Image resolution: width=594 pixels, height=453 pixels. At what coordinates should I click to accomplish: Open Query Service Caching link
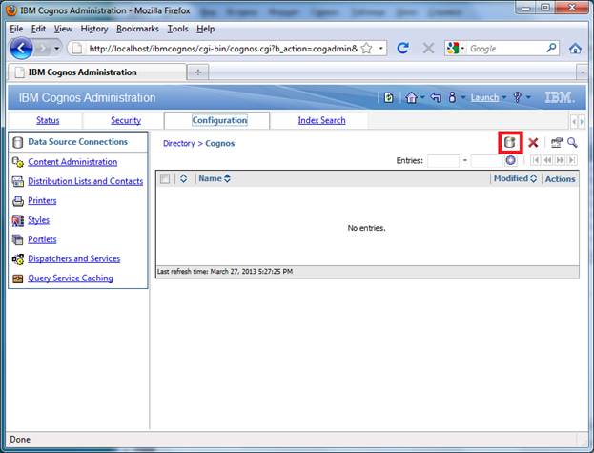point(71,278)
